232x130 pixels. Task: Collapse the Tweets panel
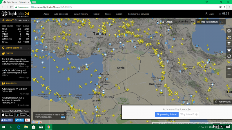pyautogui.click(x=28, y=53)
